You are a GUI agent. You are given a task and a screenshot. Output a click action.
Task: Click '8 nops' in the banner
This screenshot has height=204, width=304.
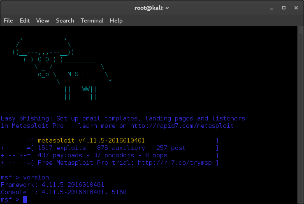click(x=156, y=155)
